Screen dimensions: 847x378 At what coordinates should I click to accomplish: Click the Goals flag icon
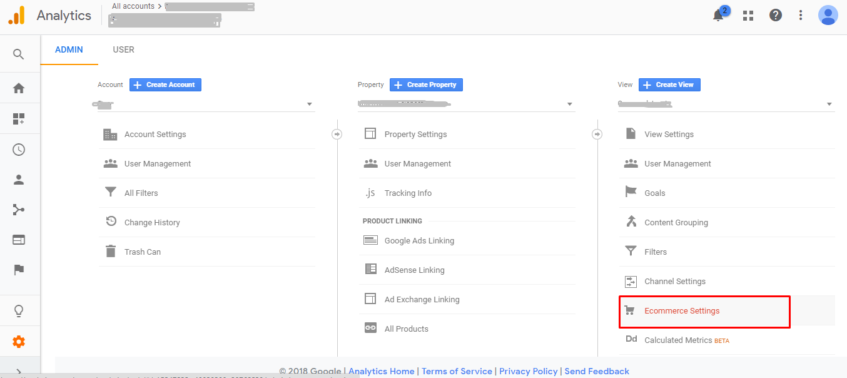click(631, 192)
